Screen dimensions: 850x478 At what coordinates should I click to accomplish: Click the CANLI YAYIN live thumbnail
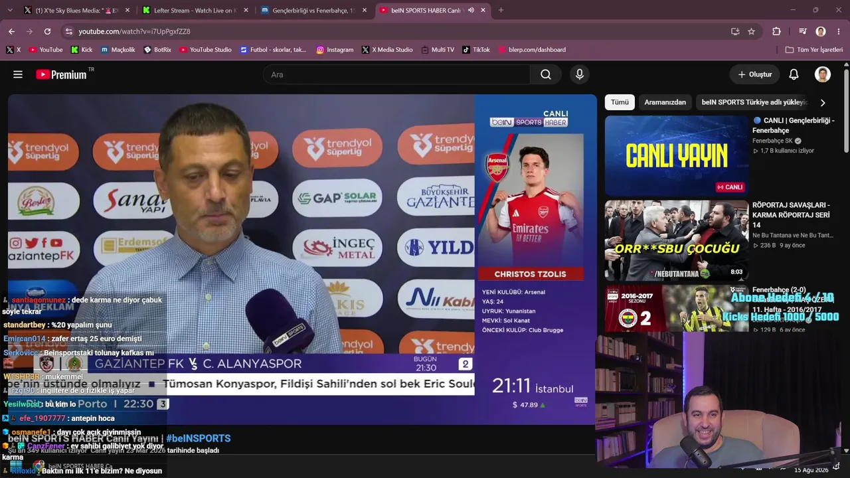676,156
